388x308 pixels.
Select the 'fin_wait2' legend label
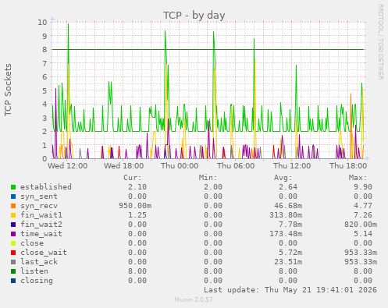(41, 225)
